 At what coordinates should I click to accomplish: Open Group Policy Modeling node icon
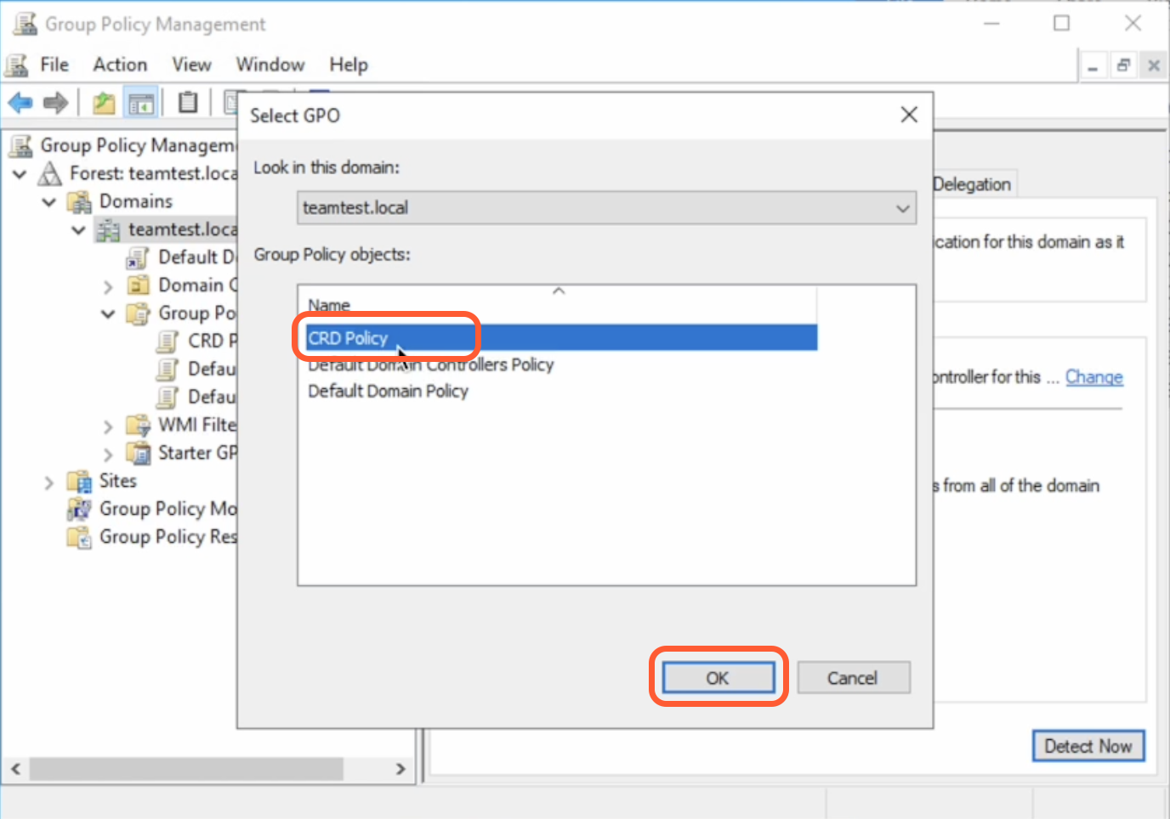point(79,509)
